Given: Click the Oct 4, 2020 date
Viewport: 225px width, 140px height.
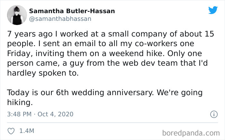Looking at the screenshot, I should click(55, 114).
